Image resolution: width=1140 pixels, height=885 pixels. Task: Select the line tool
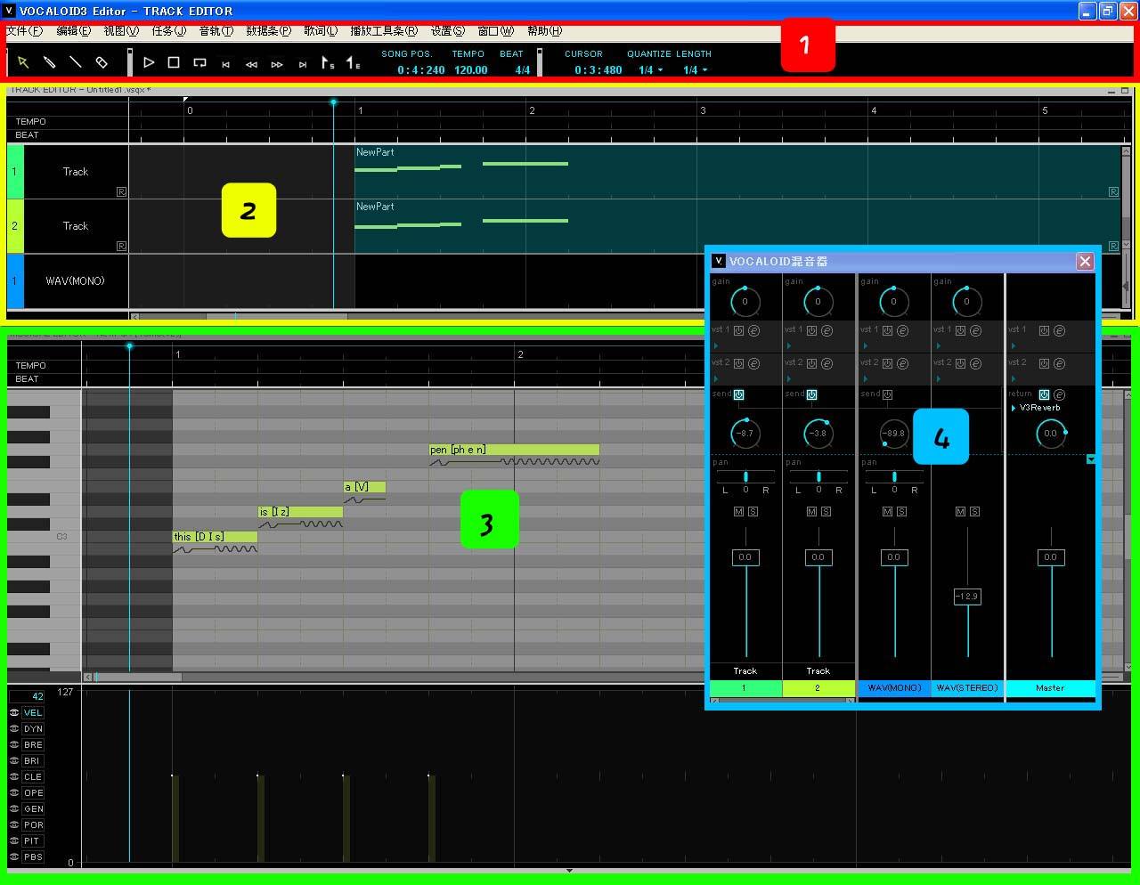[76, 62]
